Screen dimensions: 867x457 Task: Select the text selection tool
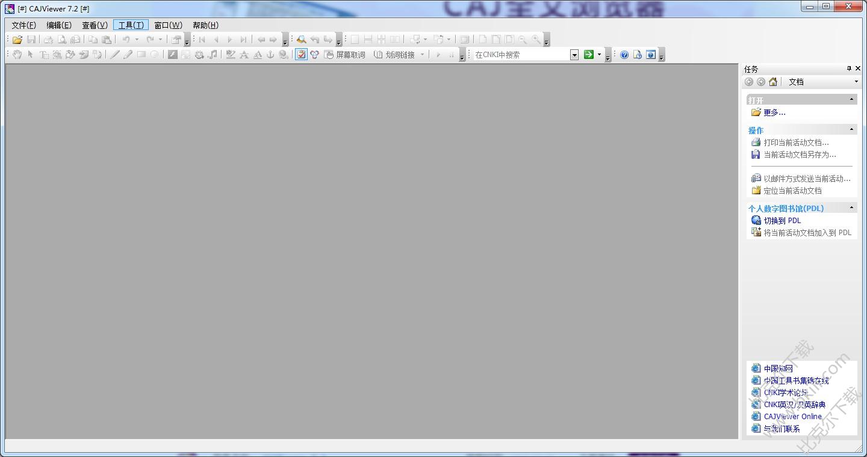(x=44, y=55)
